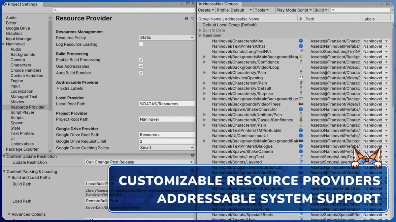The image size is (396, 222).
Task: Click the script icon for Scripts/Layered
Action: pyautogui.click(x=301, y=162)
